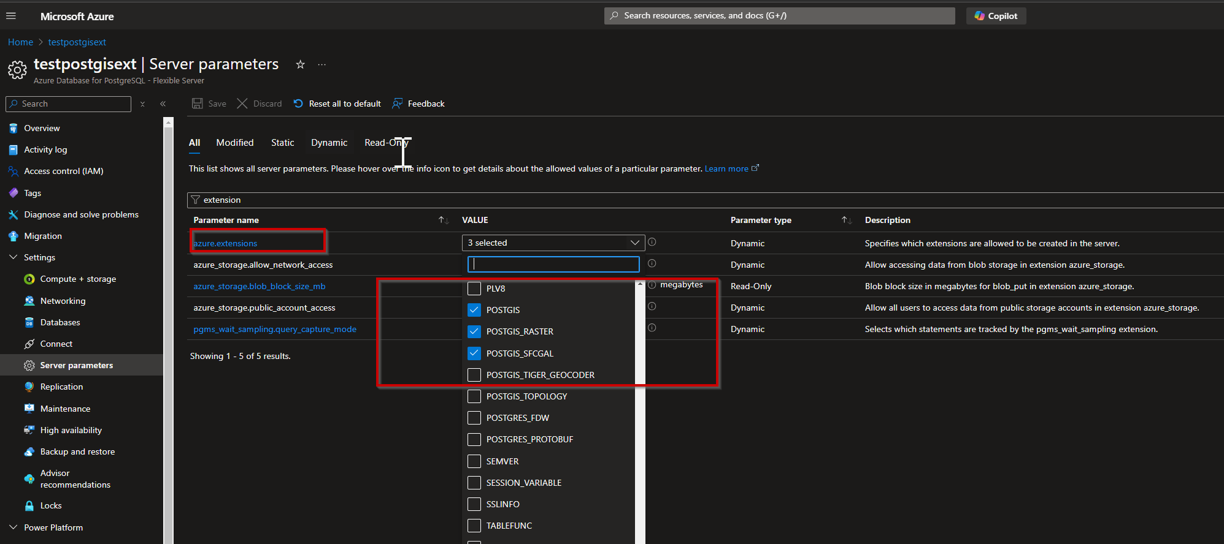Open the azure.extensions parameter link
Viewport: 1224px width, 544px height.
(x=225, y=243)
